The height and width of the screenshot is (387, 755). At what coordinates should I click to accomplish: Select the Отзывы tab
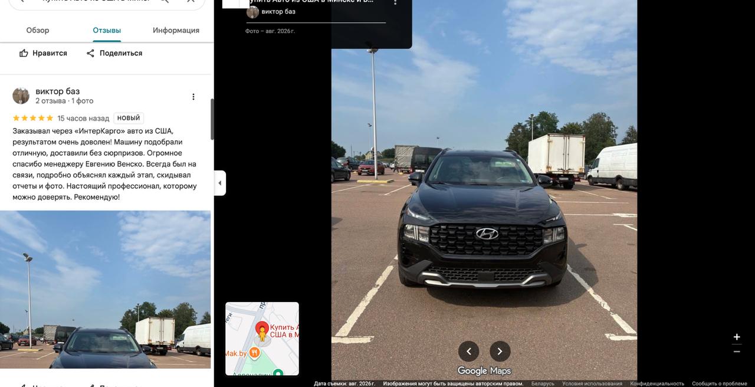(x=107, y=30)
